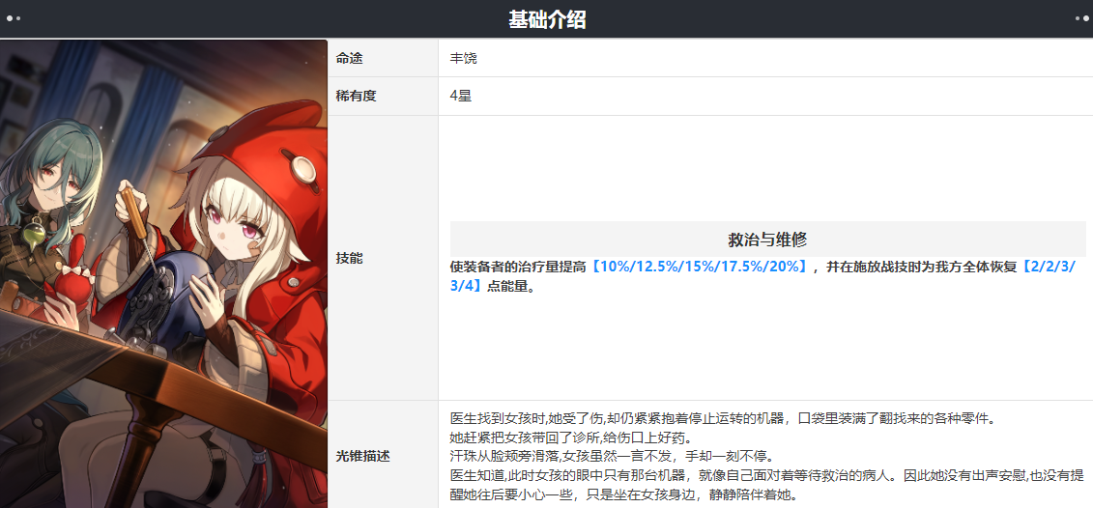Click the two dots at header right
This screenshot has width=1093, height=508.
[1081, 18]
